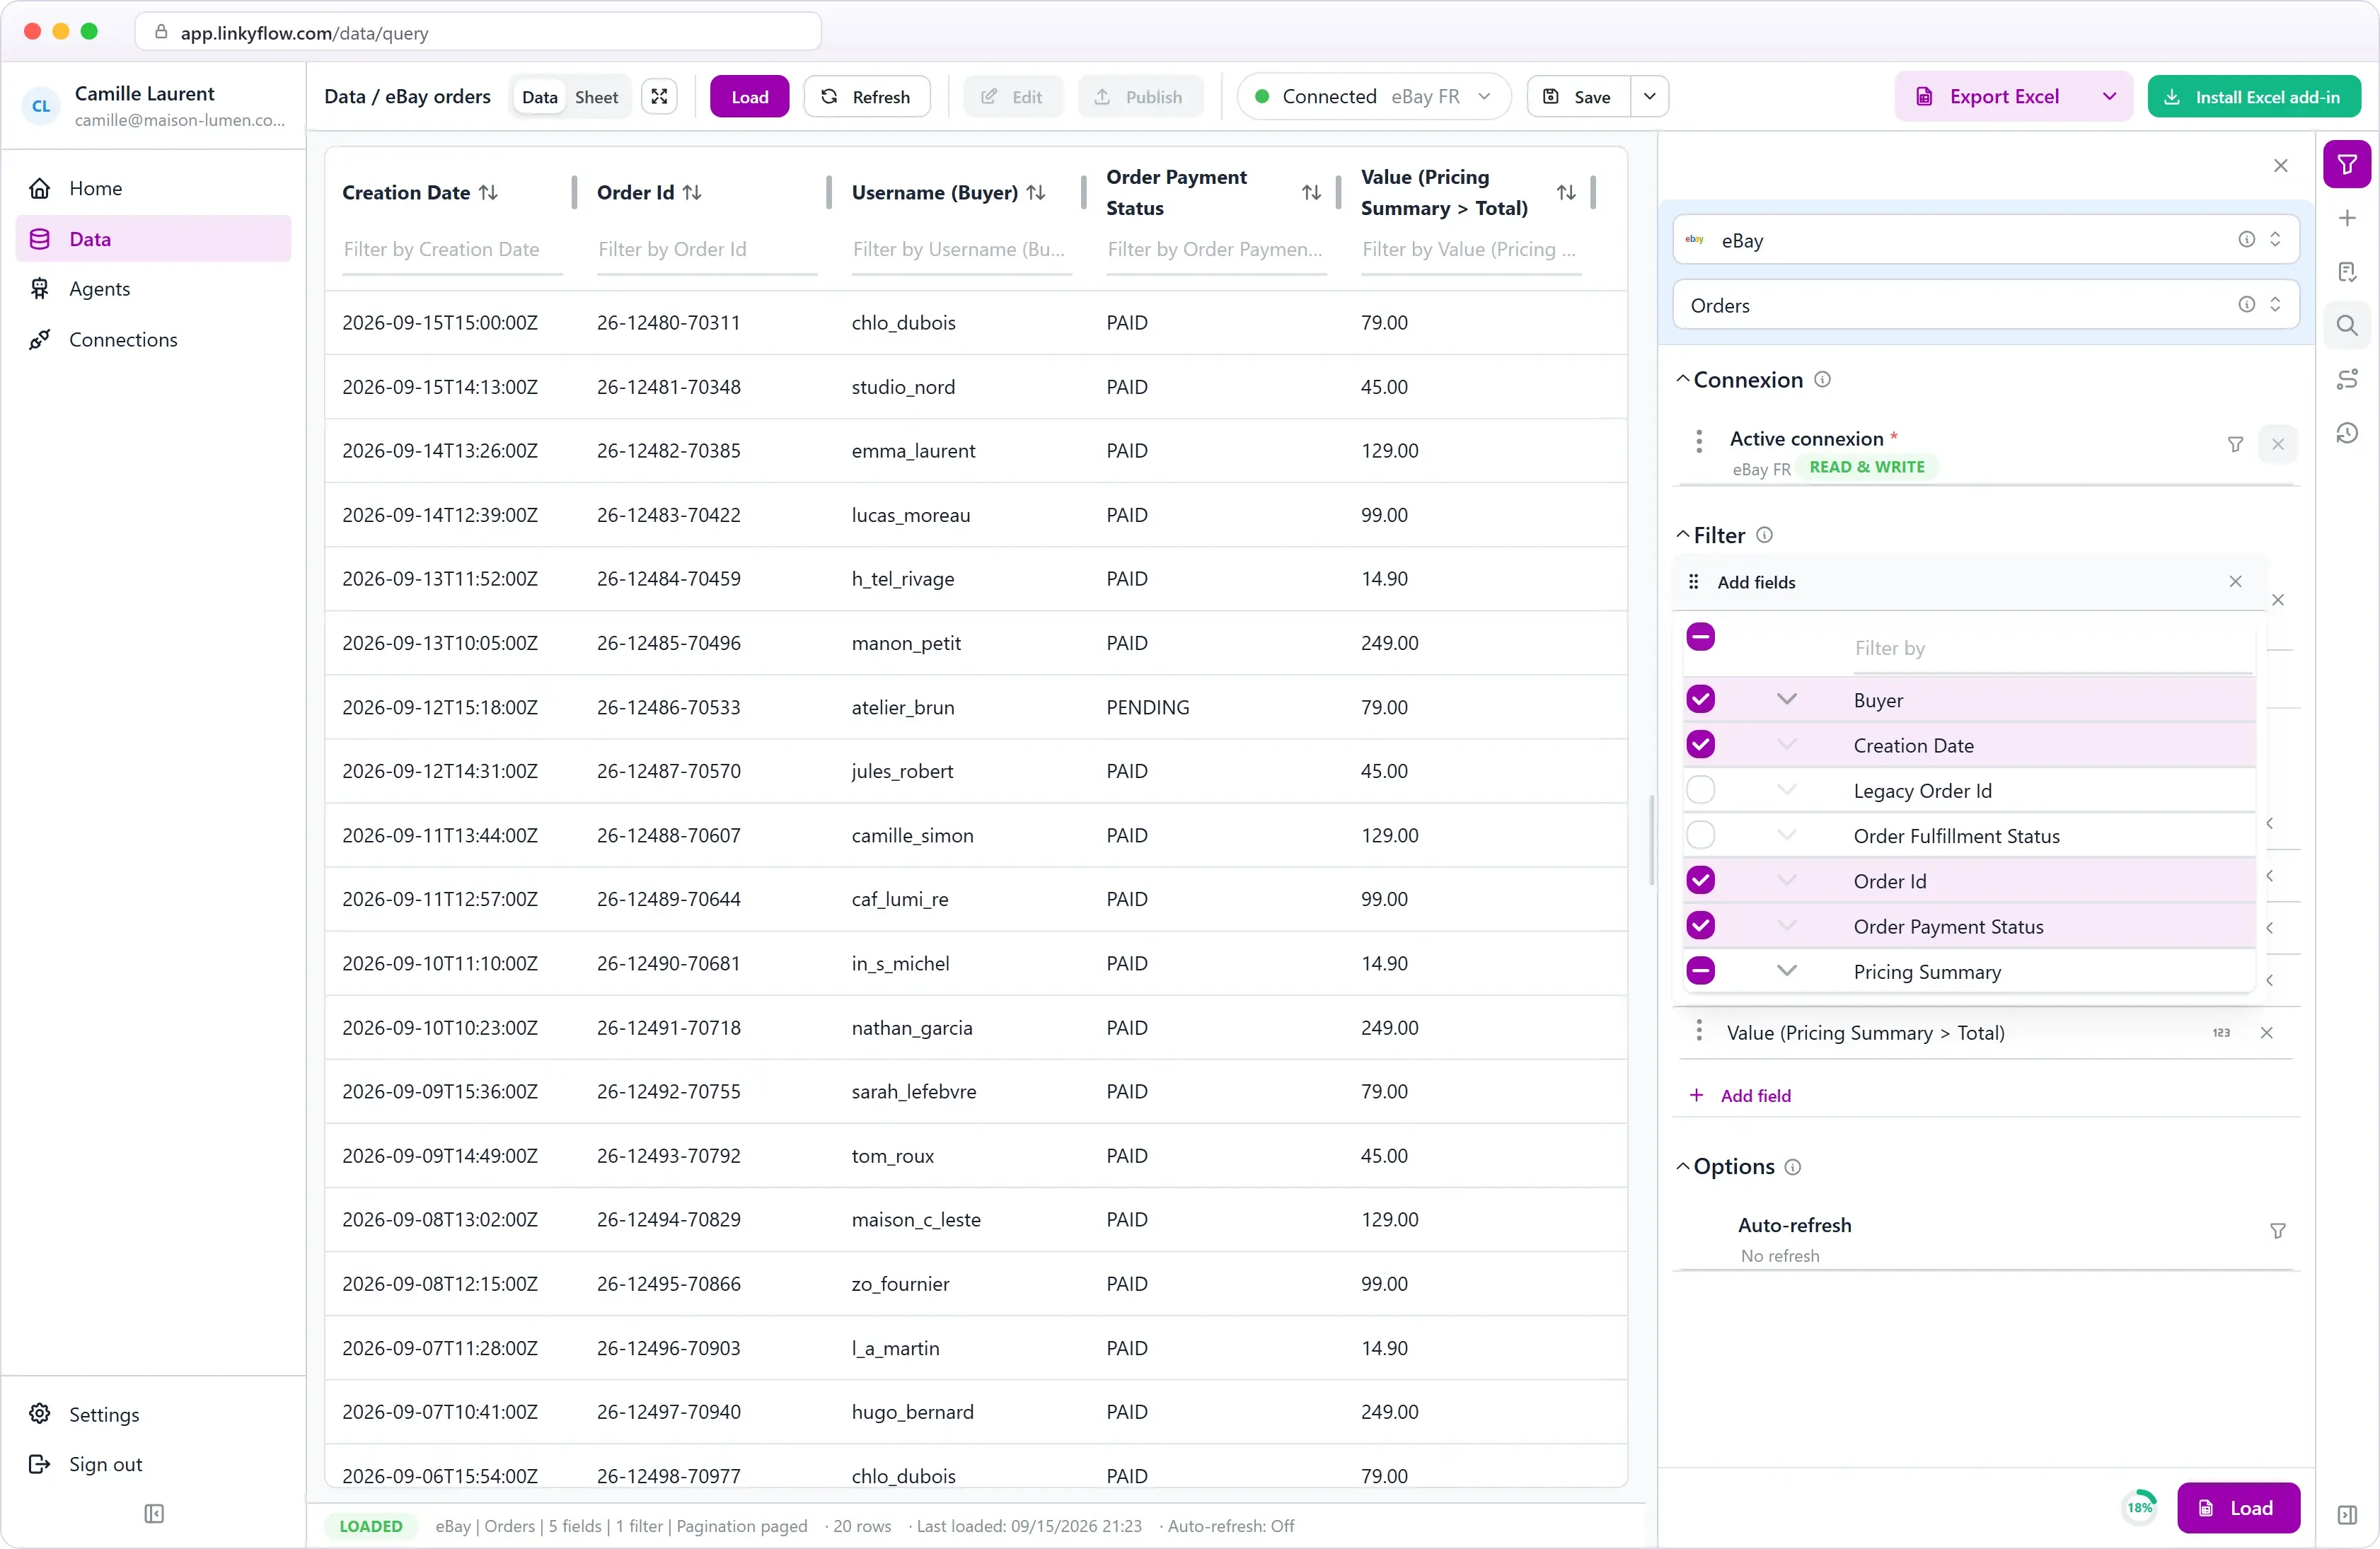Viewport: 2380px width, 1549px height.
Task: Click the notes page icon in right rail
Action: click(2347, 272)
